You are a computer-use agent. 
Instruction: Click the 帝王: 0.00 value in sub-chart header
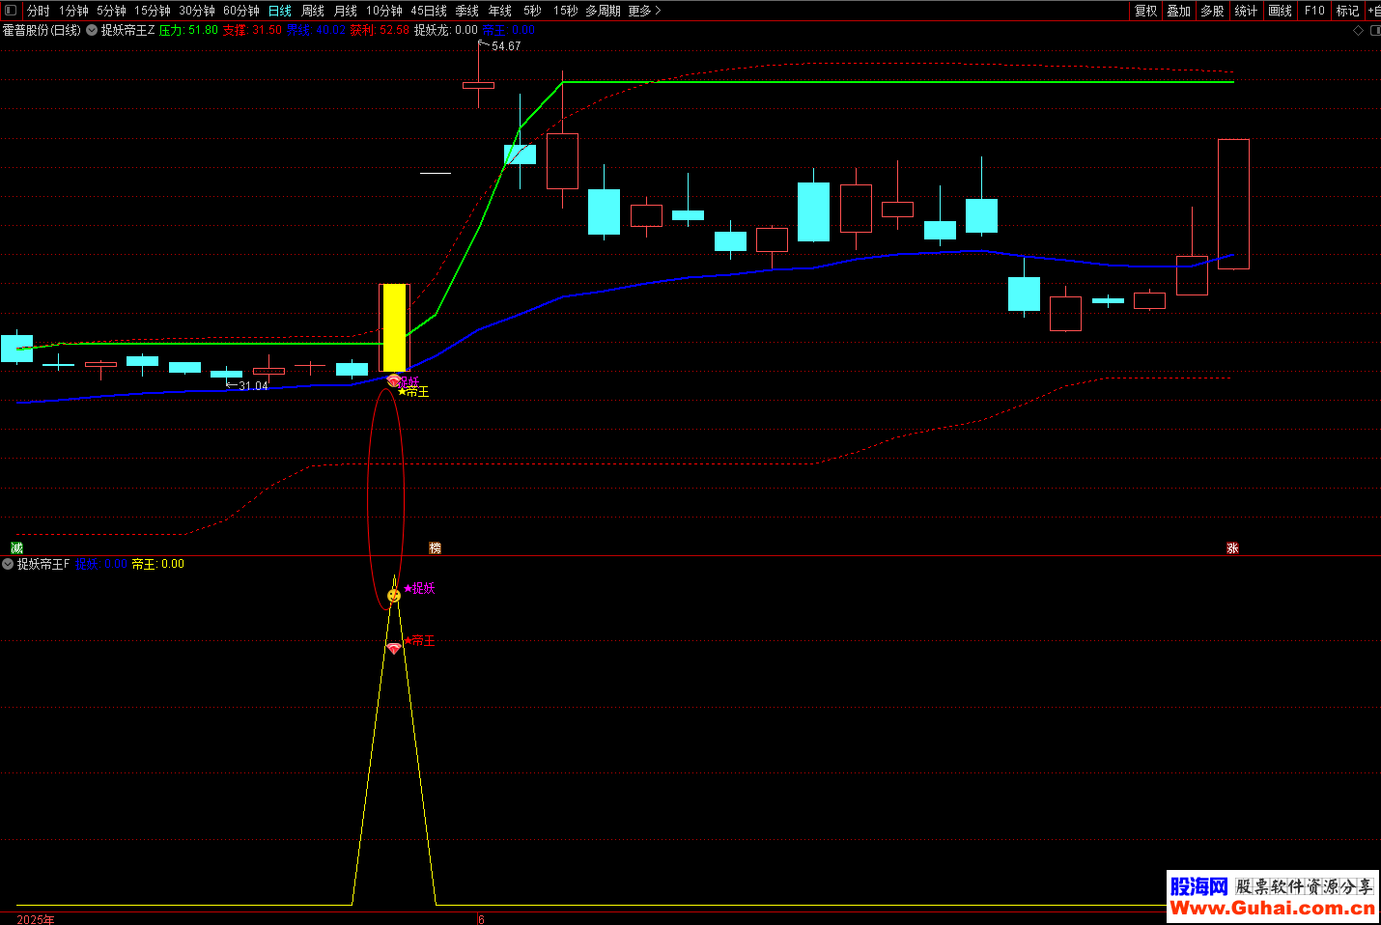coord(157,564)
